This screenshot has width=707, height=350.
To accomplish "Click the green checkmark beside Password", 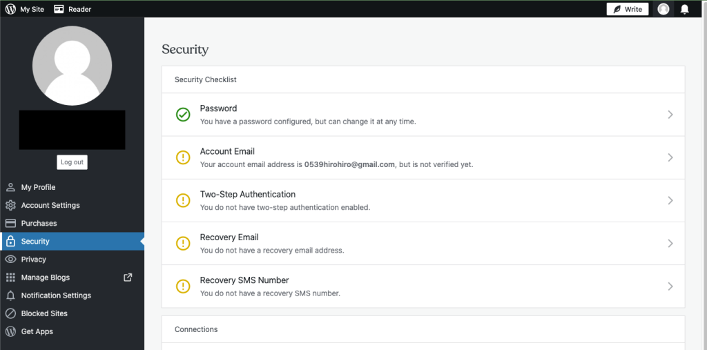I will tap(182, 115).
